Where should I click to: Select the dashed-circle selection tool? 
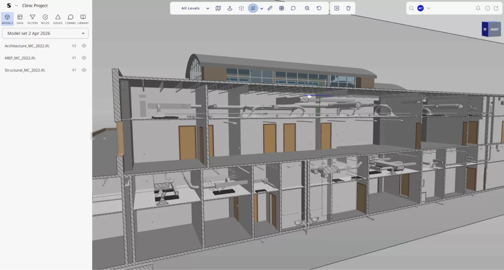tap(241, 8)
